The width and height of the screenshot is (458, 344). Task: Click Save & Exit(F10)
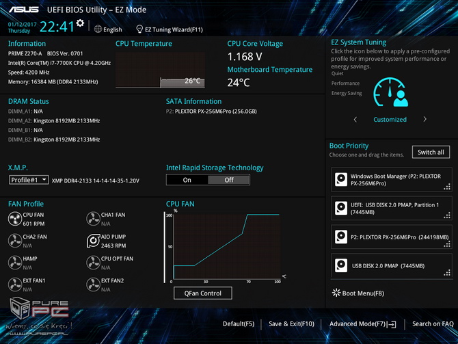[x=291, y=324]
